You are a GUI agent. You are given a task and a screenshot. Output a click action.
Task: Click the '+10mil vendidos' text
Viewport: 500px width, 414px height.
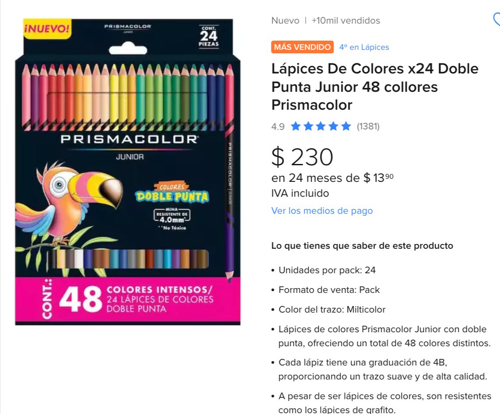(345, 21)
